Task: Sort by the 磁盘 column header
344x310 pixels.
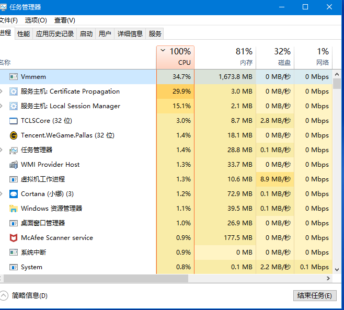Action: pyautogui.click(x=275, y=58)
